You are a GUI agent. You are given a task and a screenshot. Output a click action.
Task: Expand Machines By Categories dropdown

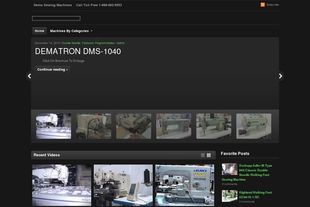click(x=71, y=31)
